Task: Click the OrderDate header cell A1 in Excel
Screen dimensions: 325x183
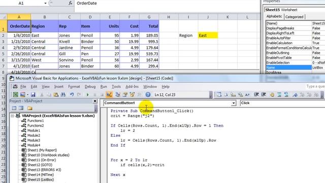Action: (19, 26)
